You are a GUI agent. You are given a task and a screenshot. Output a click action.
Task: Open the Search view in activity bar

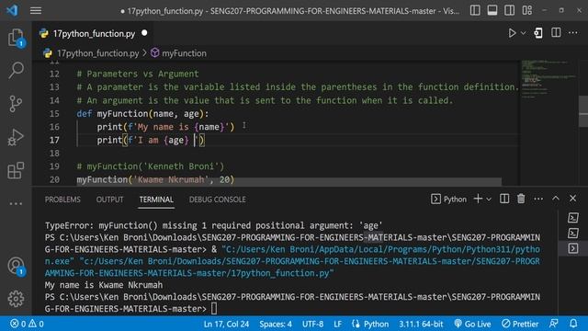[16, 70]
